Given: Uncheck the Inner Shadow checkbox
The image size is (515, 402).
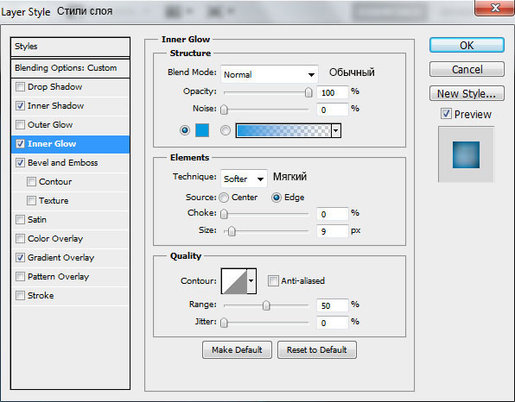Looking at the screenshot, I should pyautogui.click(x=20, y=106).
